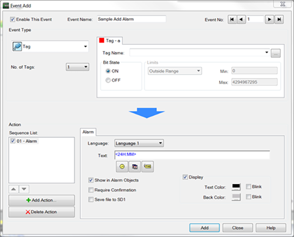Insert time stamp using the clock icon
The width and height of the screenshot is (294, 237).
point(122,166)
